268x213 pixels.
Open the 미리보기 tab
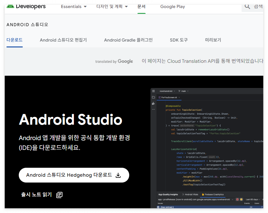[x=213, y=40]
